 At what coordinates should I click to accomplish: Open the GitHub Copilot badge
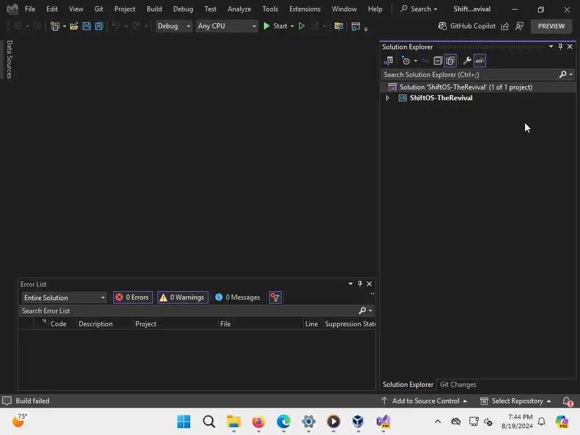pyautogui.click(x=467, y=26)
